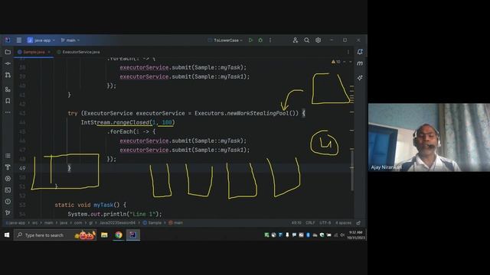Open the Terminal tool window icon
The image size is (490, 275).
coord(8,190)
